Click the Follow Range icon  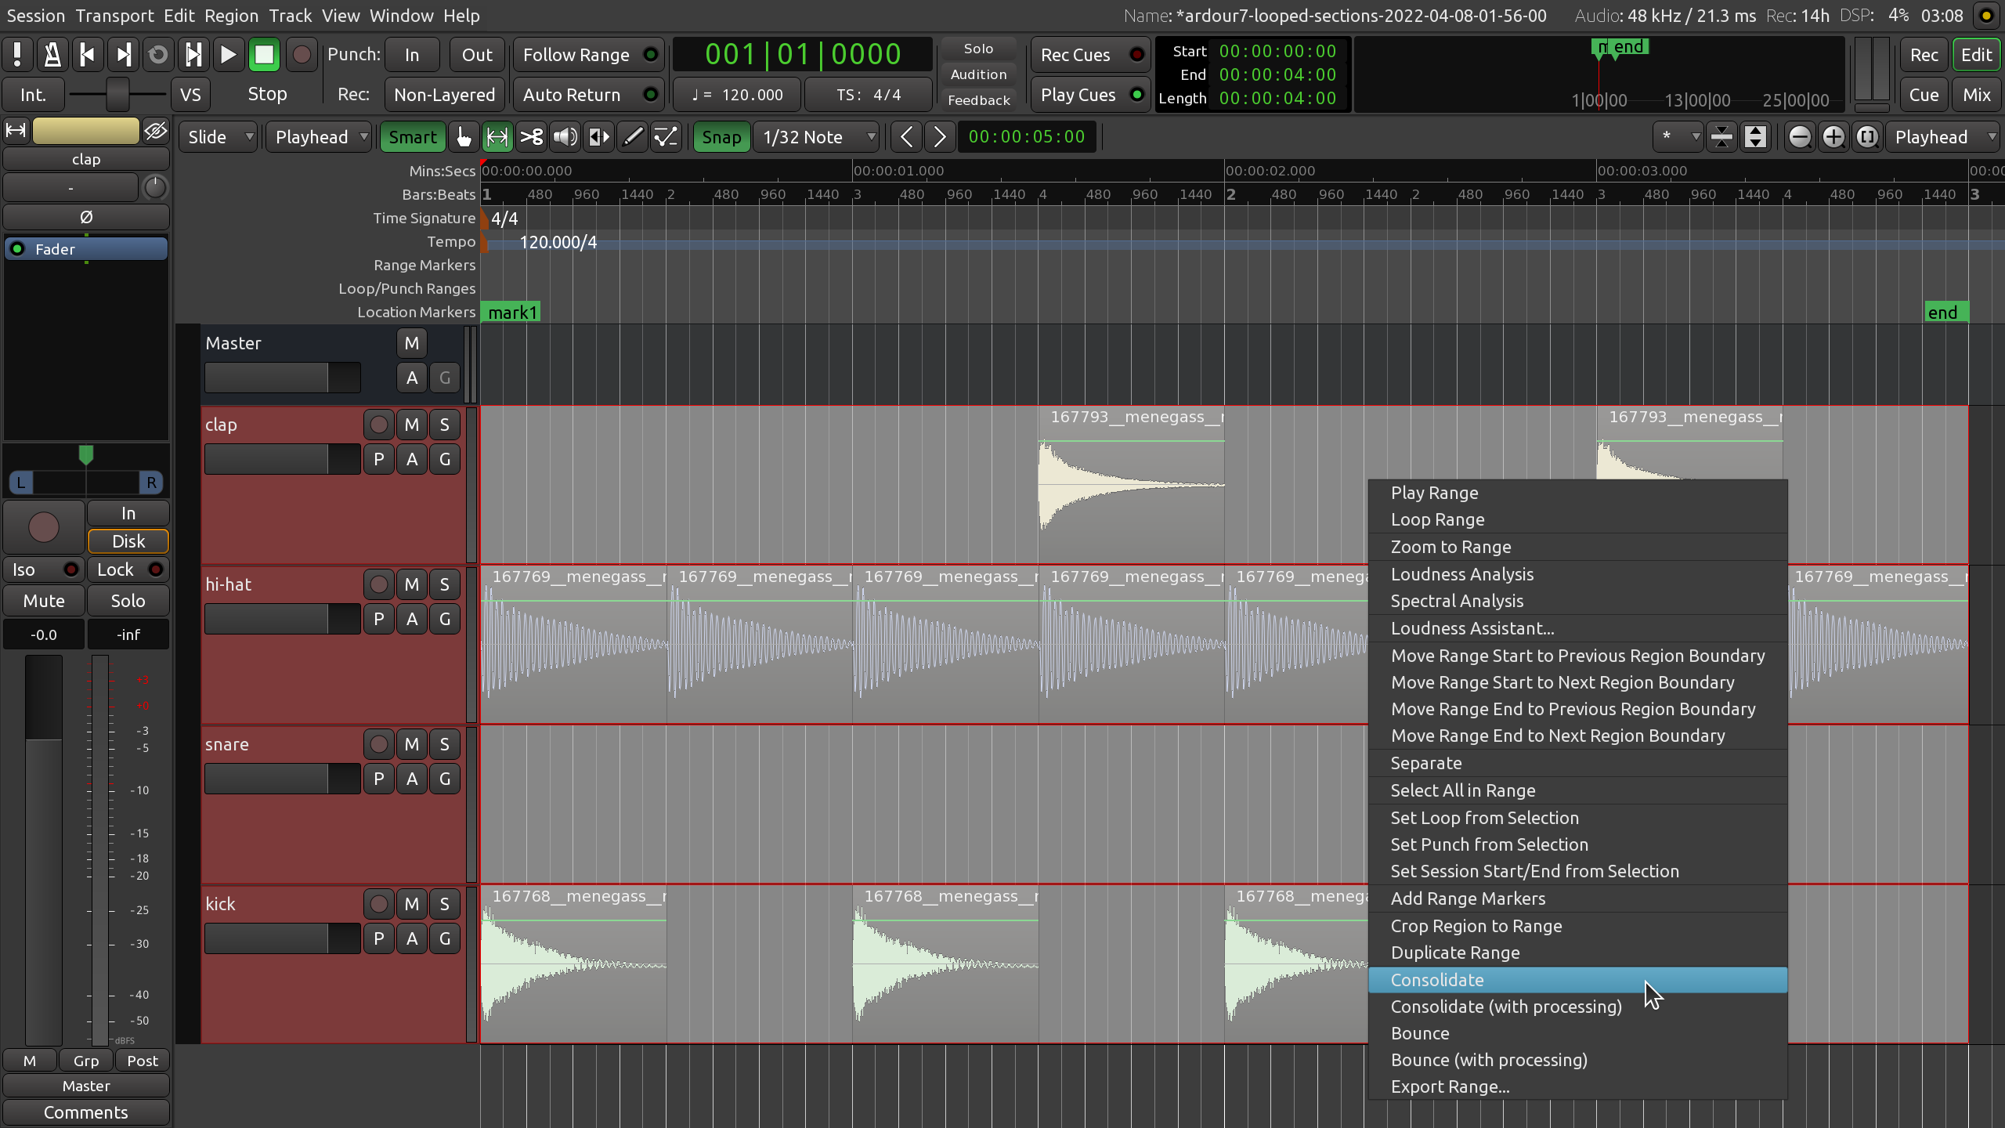pyautogui.click(x=652, y=54)
